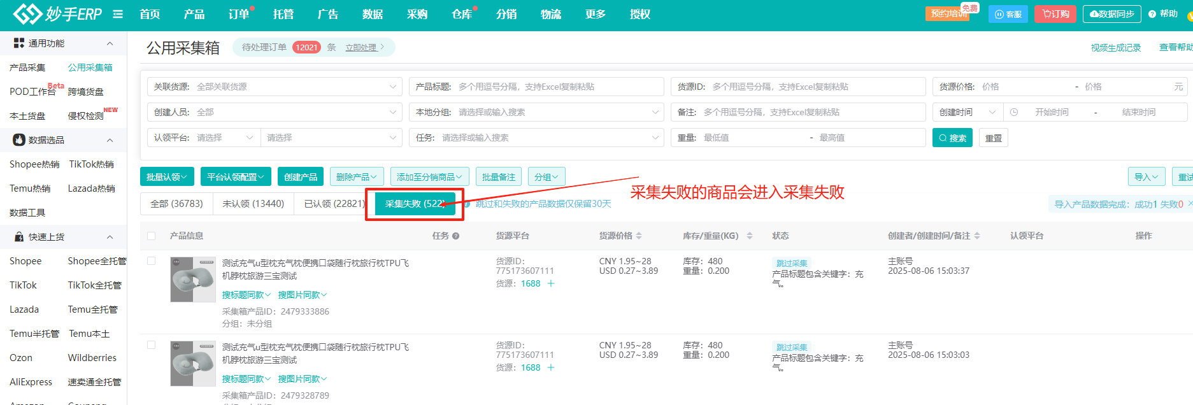Viewport: 1193px width, 405px height.
Task: Click plus icon next to first 1688 source
Action: [x=551, y=284]
